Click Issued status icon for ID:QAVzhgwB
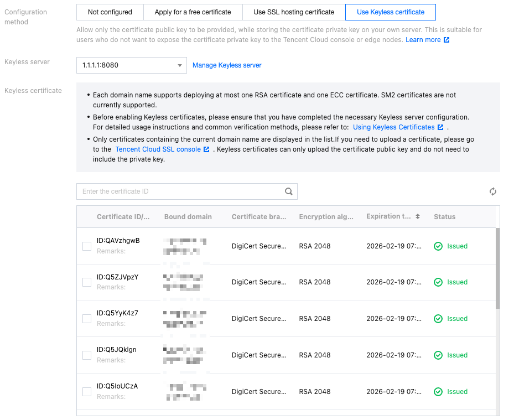The image size is (514, 420). tap(438, 246)
